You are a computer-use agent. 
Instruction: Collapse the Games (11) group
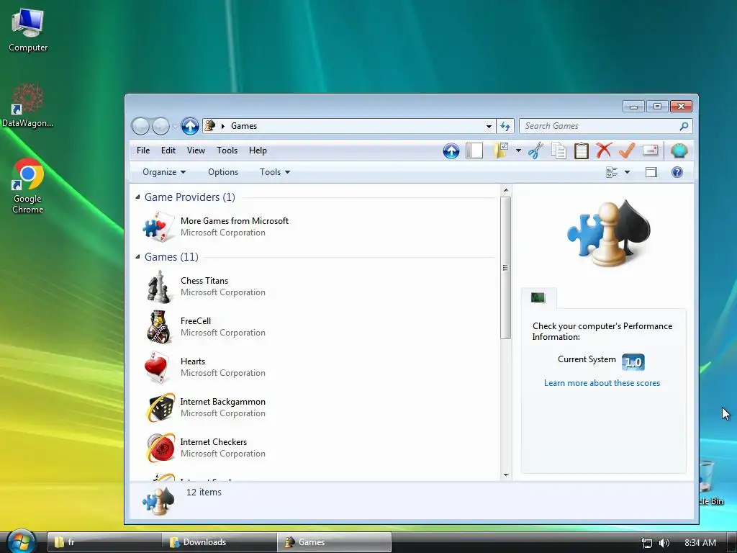137,257
